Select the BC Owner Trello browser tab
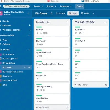This screenshot has width=110, height=110. 90,1
